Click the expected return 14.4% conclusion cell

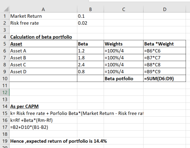coord(58,141)
